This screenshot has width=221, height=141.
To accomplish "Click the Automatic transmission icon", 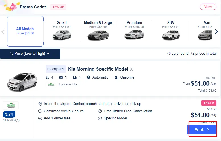I will (88, 77).
